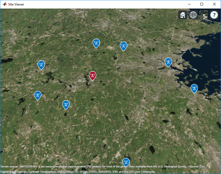221x174 pixels.
Task: Select the blue transmitter marker right of the help button row, near the harbor
Action: [x=168, y=62]
